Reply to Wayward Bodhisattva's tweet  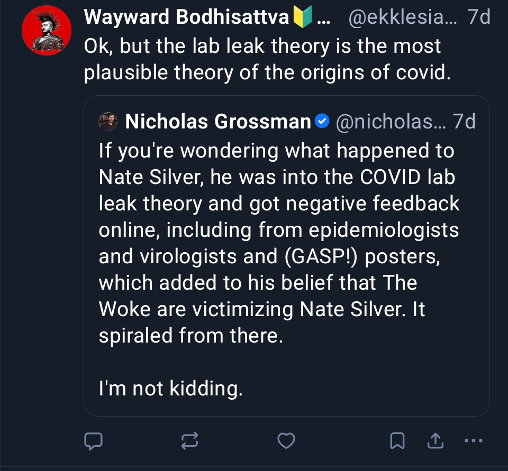[93, 440]
